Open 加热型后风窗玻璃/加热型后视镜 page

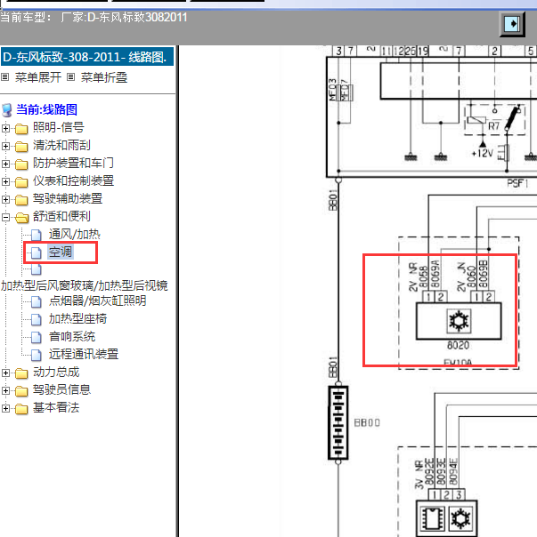(85, 285)
